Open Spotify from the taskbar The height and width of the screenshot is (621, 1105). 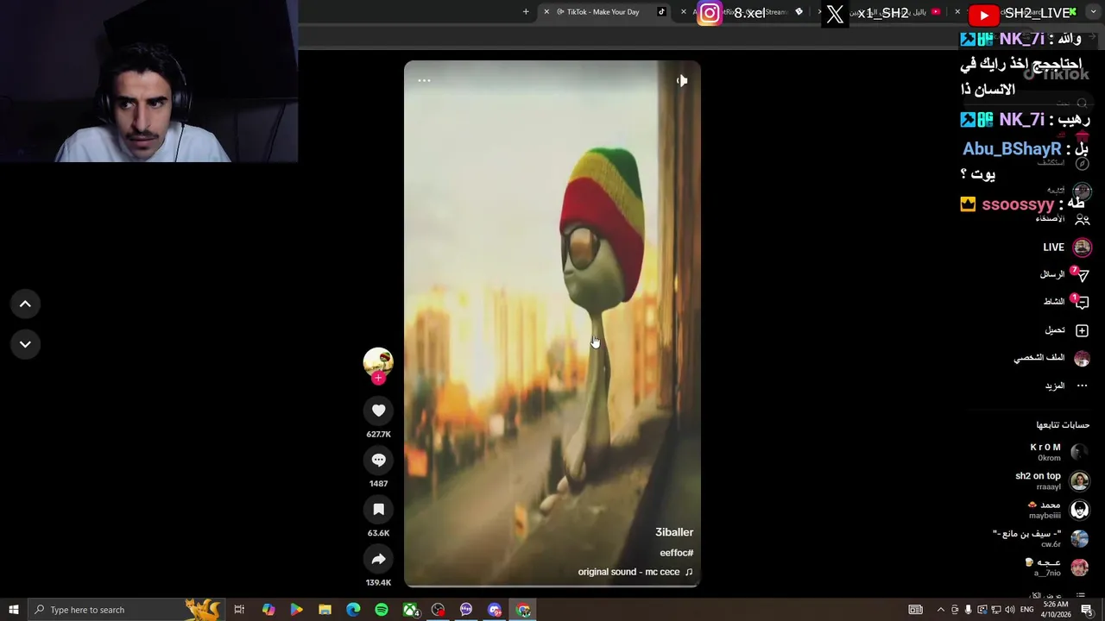pyautogui.click(x=382, y=610)
